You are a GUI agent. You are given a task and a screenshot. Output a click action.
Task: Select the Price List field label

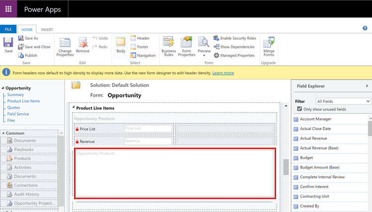87,129
